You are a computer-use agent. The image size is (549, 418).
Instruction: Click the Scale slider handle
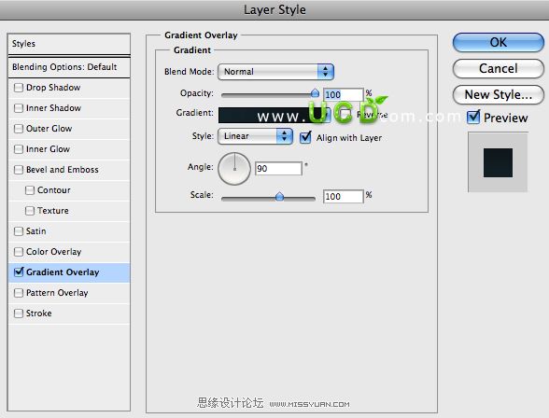(x=279, y=196)
